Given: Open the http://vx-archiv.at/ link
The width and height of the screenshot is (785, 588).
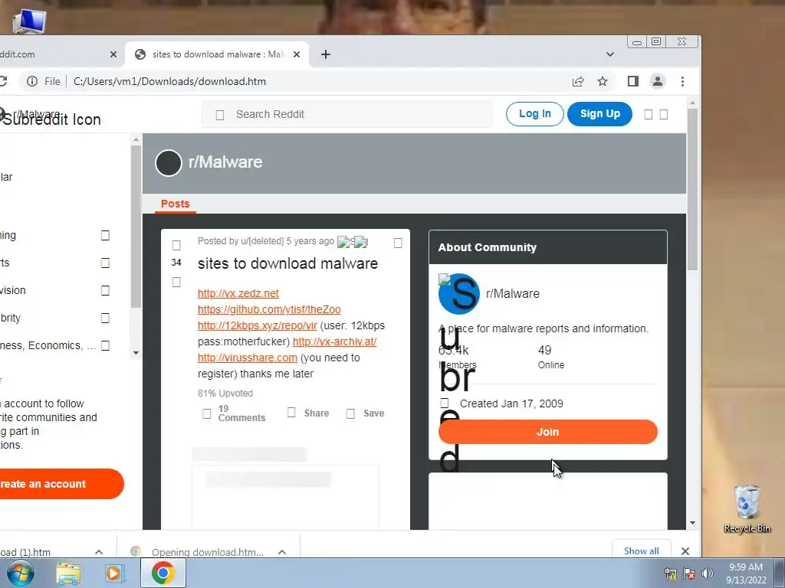Looking at the screenshot, I should (x=334, y=341).
